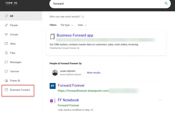
Task: Open the Date filter dropdown
Action: tap(82, 25)
